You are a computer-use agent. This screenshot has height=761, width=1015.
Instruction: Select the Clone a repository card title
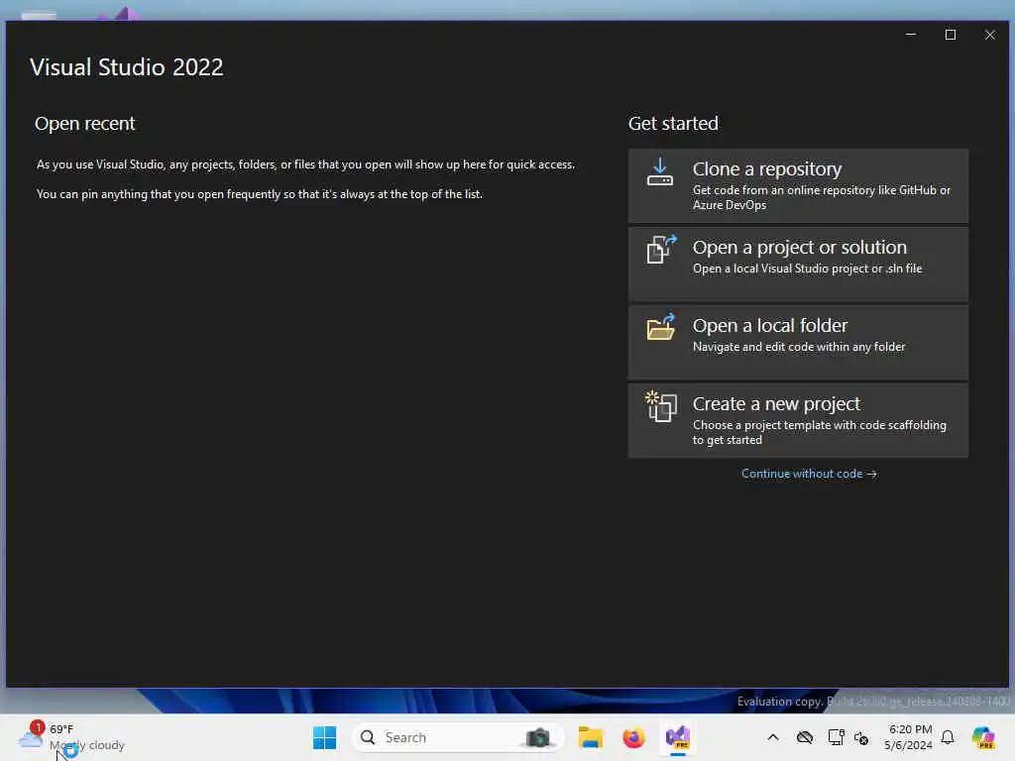tap(767, 168)
